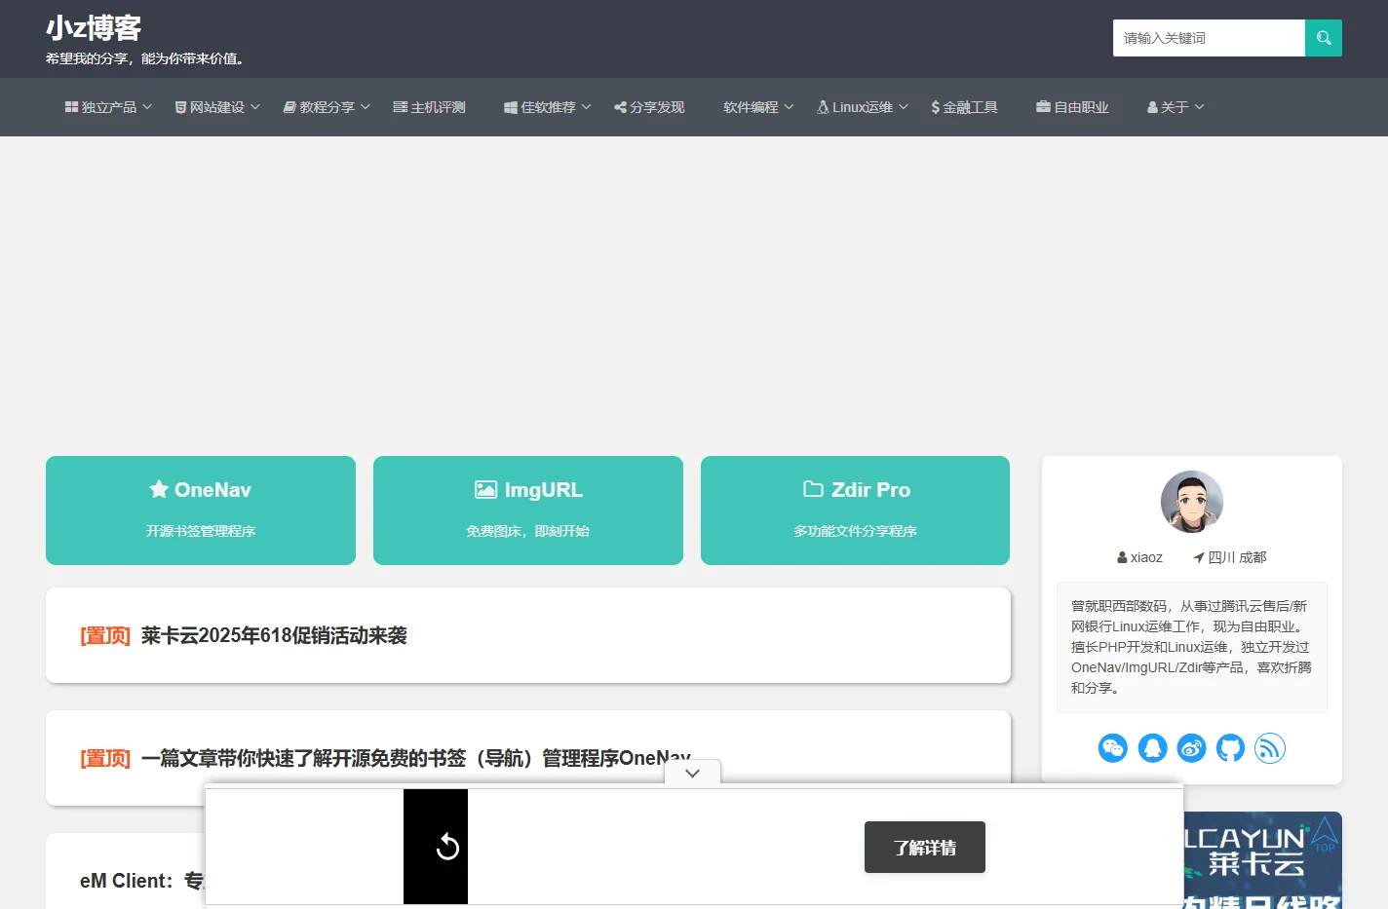Click the folder icon on Zdir Pro card
Viewport: 1388px width, 909px height.
point(813,489)
